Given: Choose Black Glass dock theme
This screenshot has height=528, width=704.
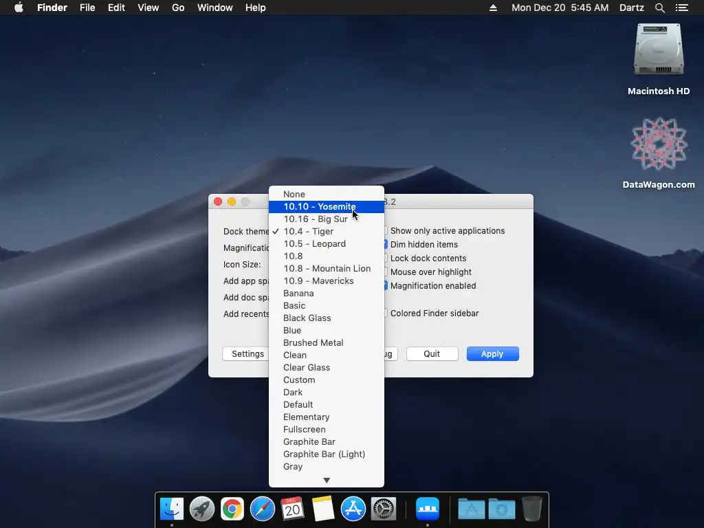Looking at the screenshot, I should (327, 318).
